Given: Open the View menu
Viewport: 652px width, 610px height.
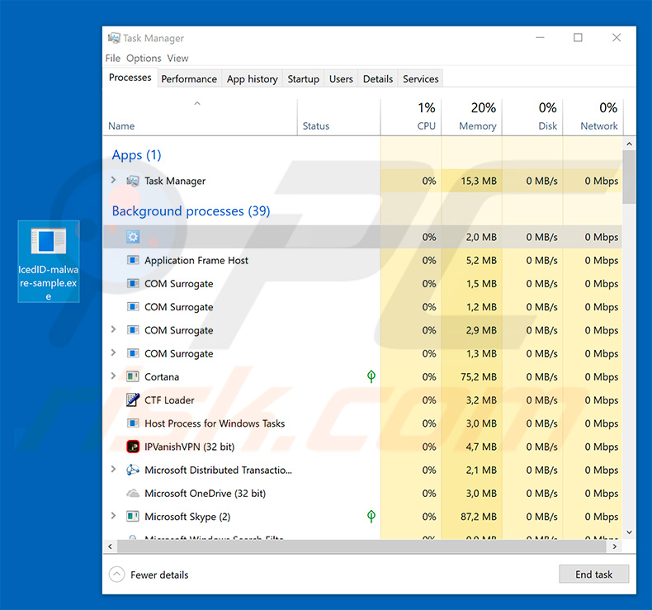Looking at the screenshot, I should click(x=177, y=59).
